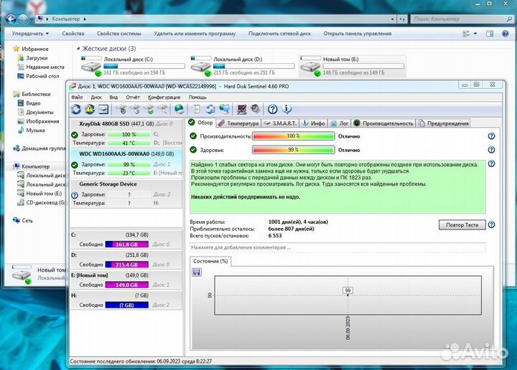The height and width of the screenshot is (370, 517).
Task: Select Новый том (E:) drive in Explorer
Action: (352, 66)
